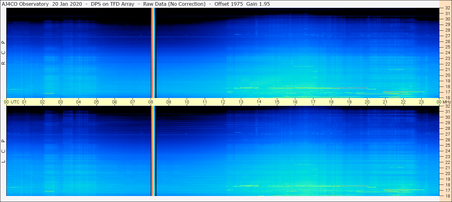Select the 03 hour time marker
Image resolution: width=452 pixels, height=202 pixels.
pyautogui.click(x=60, y=102)
